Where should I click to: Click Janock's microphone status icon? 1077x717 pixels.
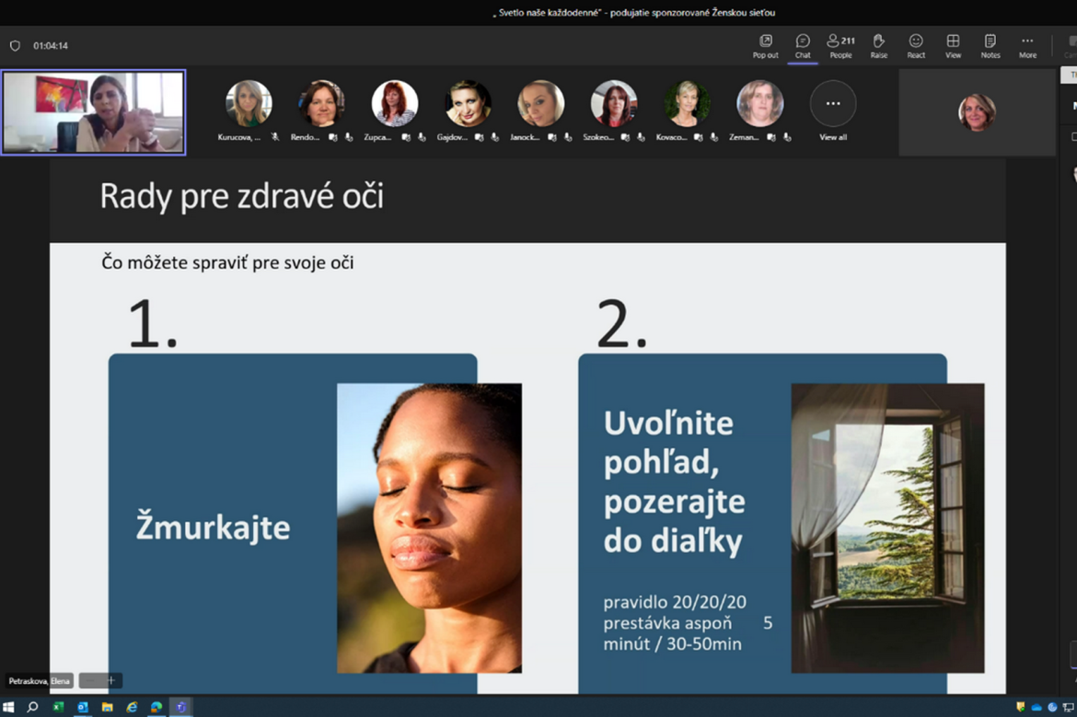click(x=568, y=137)
